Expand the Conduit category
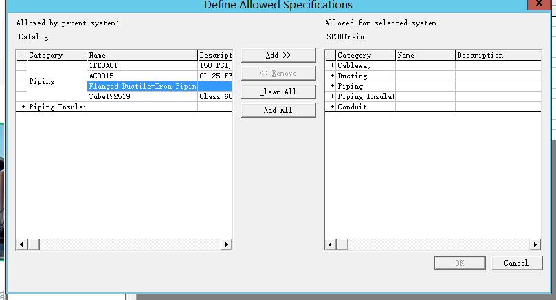 point(332,107)
